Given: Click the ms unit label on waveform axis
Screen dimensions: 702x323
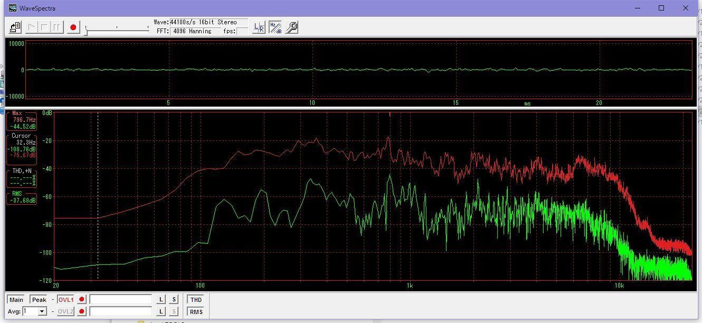Looking at the screenshot, I should (x=527, y=103).
